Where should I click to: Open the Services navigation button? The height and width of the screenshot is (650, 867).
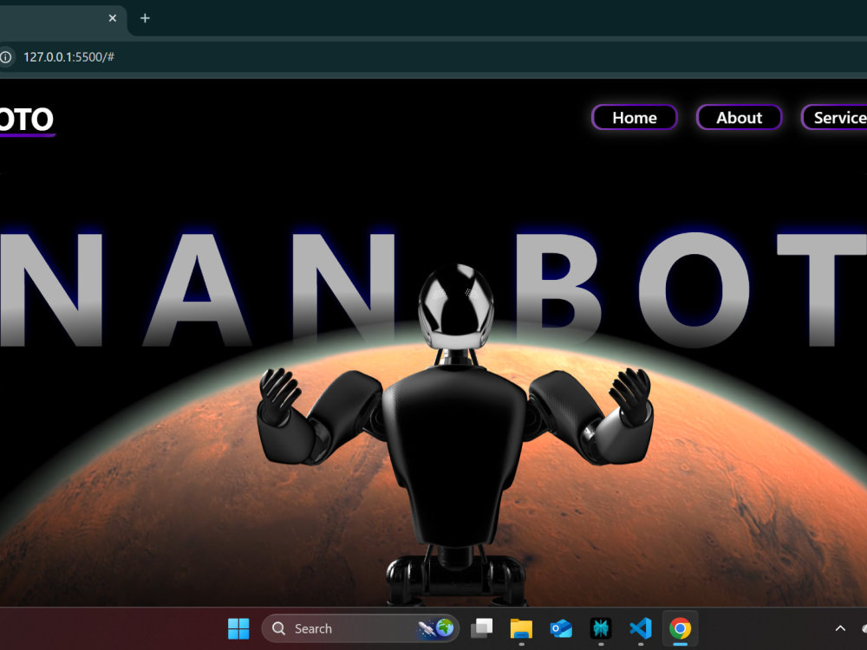(x=835, y=118)
